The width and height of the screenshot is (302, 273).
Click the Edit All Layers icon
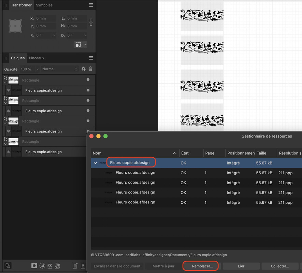coord(8,265)
